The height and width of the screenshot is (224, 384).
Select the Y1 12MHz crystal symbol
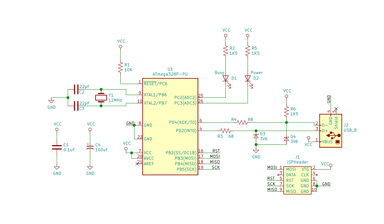[x=101, y=98]
